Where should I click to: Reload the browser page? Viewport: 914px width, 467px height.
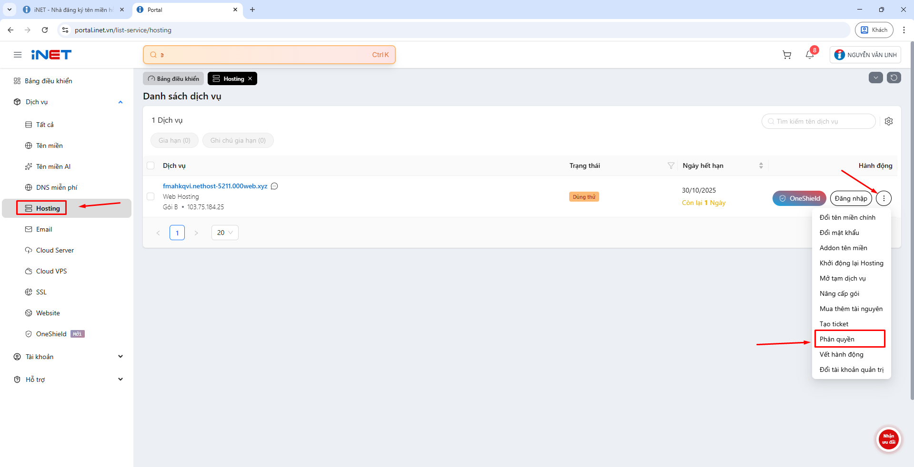coord(45,30)
